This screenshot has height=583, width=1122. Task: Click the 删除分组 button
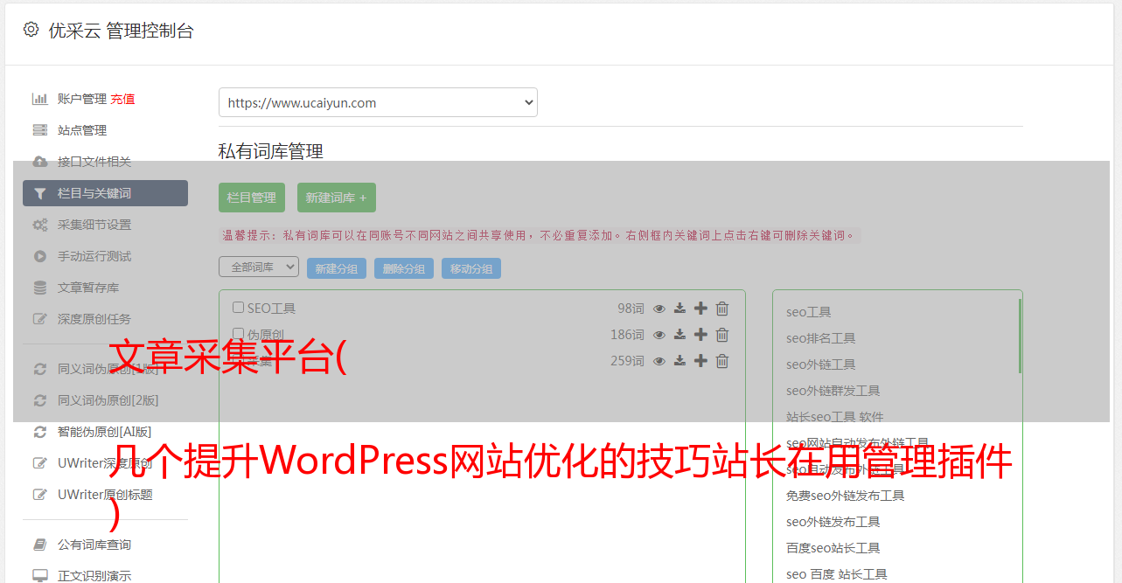tap(404, 268)
